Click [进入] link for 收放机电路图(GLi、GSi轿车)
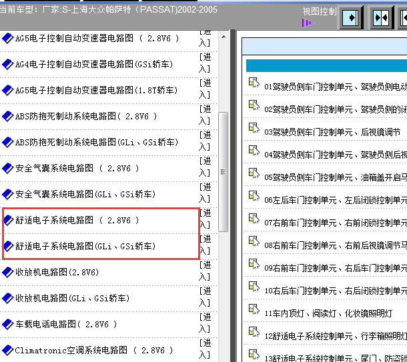Image resolution: width=407 pixels, height=362 pixels. 205,297
